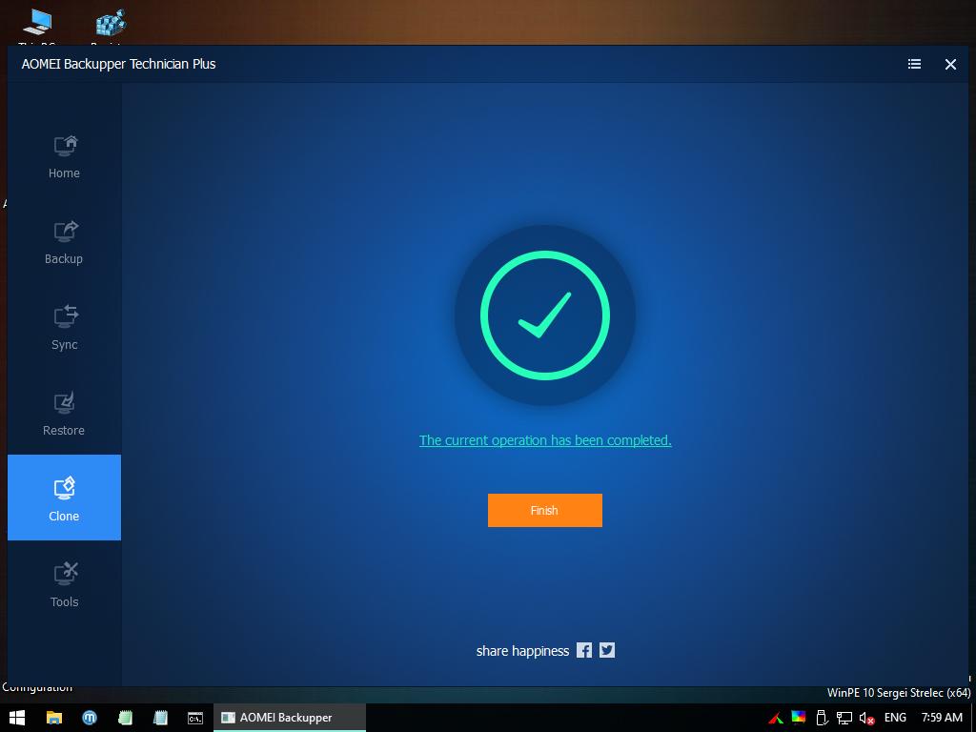Click the 'share happiness' text

click(523, 651)
